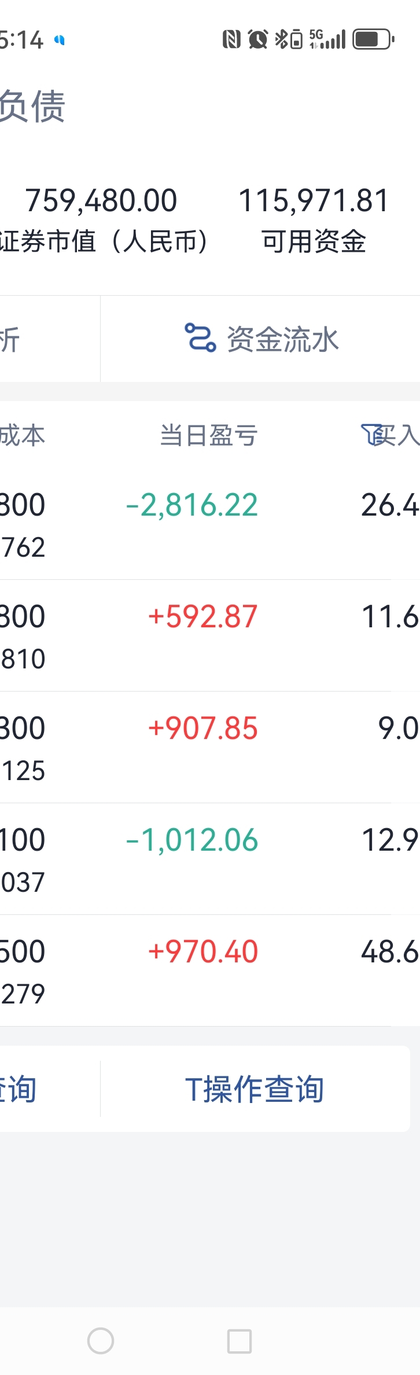The width and height of the screenshot is (420, 1375).
Task: Select holding row with +592.87 profit
Action: 210,635
